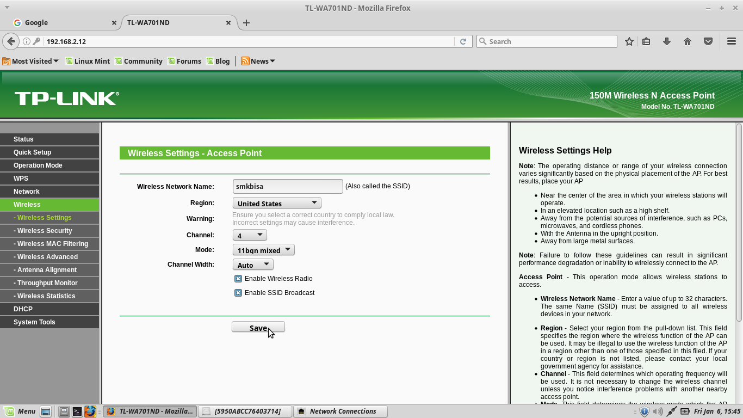Launch the terminal from the taskbar

point(78,411)
